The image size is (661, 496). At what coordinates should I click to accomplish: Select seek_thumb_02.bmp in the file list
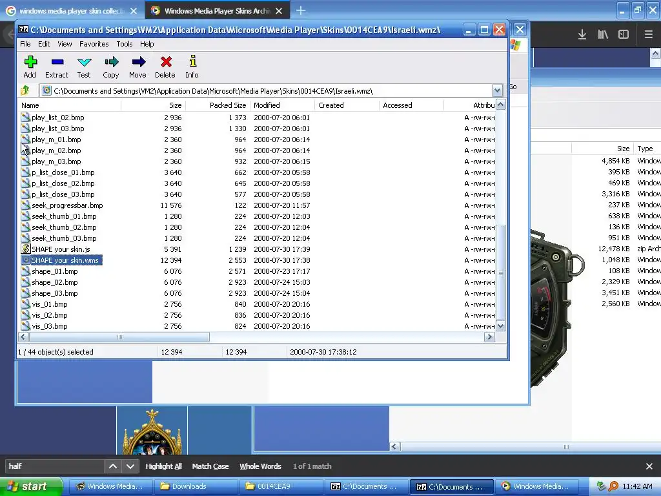pyautogui.click(x=64, y=227)
